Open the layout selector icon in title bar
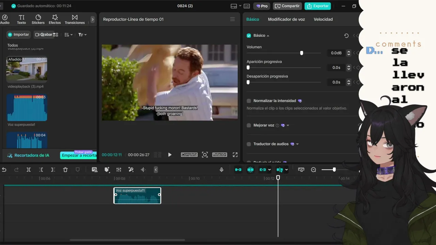The width and height of the screenshot is (436, 245). pos(234,6)
